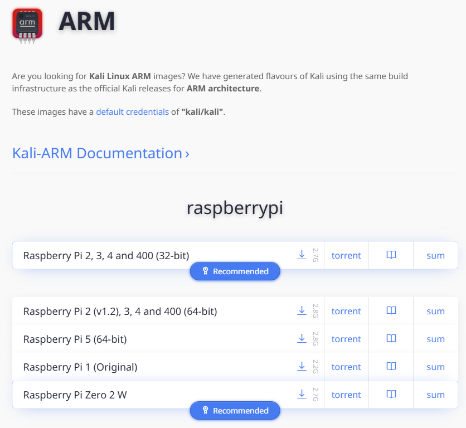This screenshot has height=428, width=466.
Task: Download the Raspberry Pi 5 (64-bit) image
Action: point(302,338)
